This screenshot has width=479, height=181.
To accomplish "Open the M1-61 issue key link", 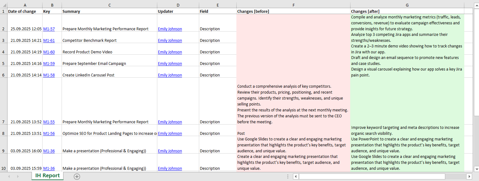I will [x=49, y=41].
